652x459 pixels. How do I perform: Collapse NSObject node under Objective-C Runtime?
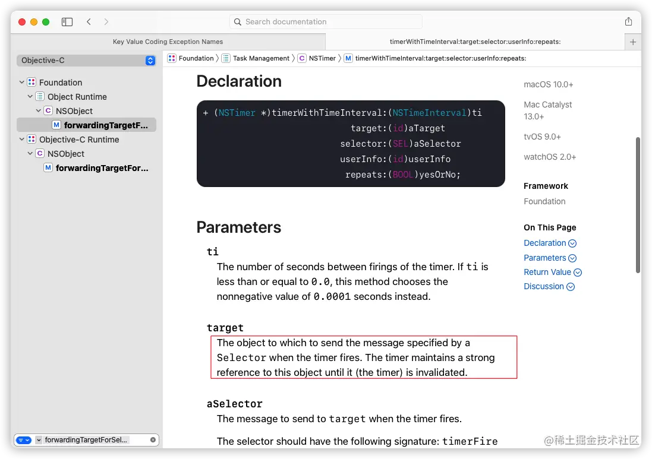tap(30, 153)
